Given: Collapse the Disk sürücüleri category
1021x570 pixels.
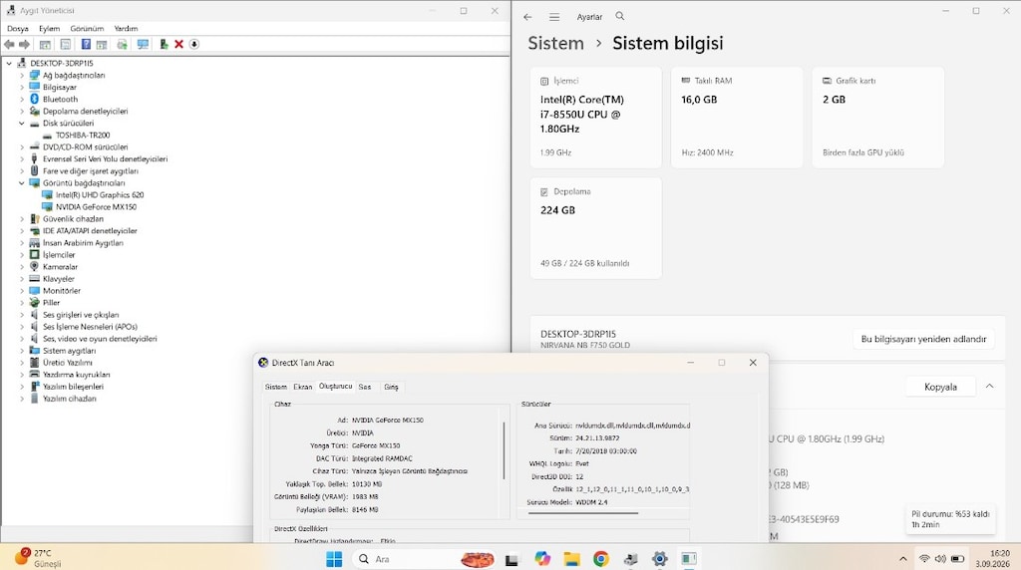Looking at the screenshot, I should 22,123.
